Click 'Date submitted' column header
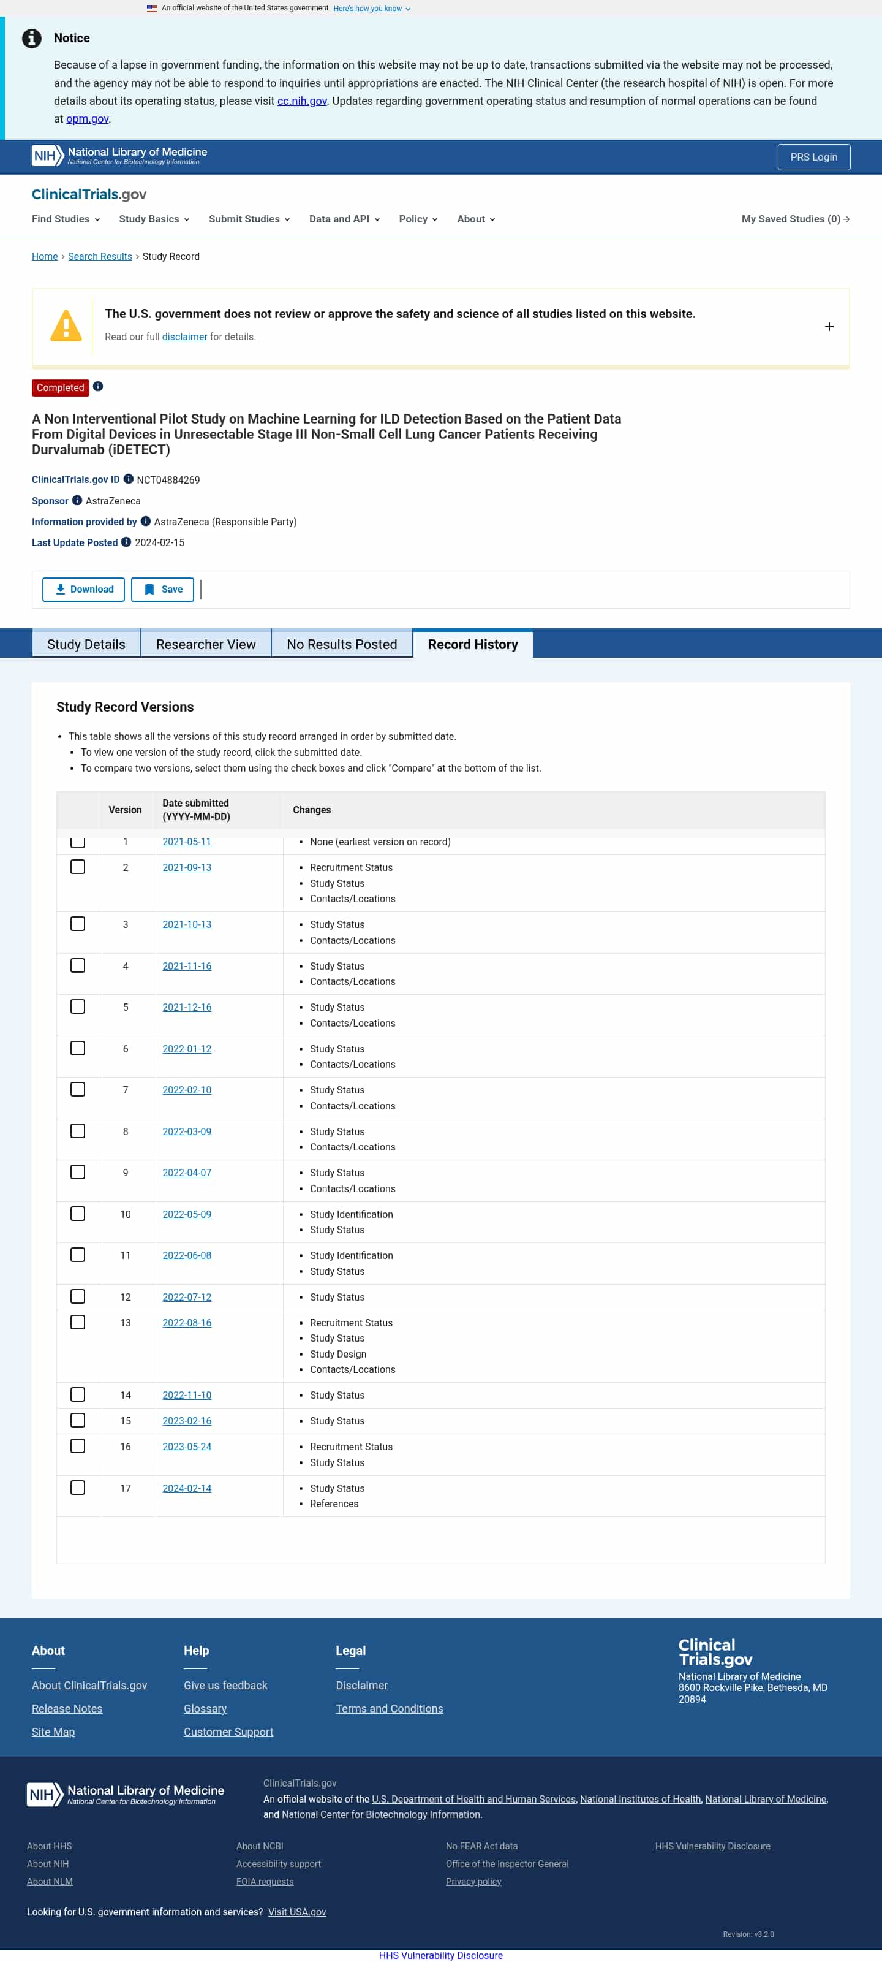The image size is (882, 1962). (x=195, y=810)
